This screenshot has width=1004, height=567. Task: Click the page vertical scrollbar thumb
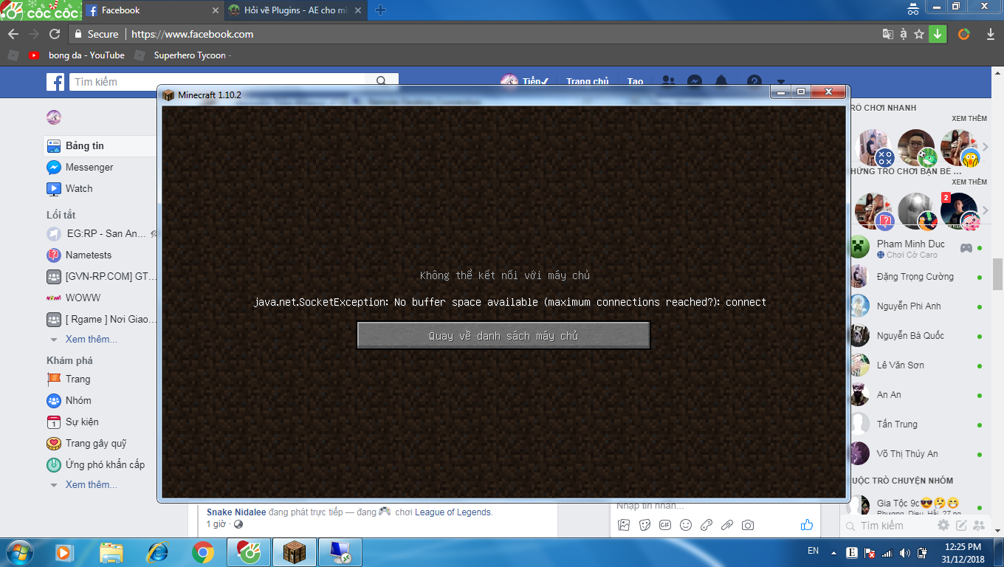pos(997,275)
